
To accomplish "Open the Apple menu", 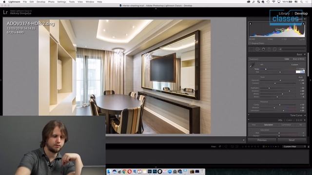I will [x=4, y=2].
